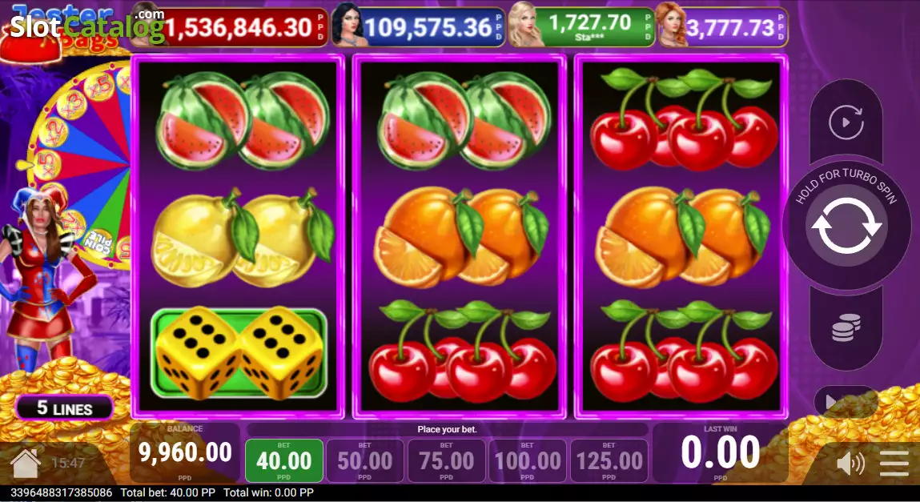Mute the game sound with the speaker icon

(850, 464)
